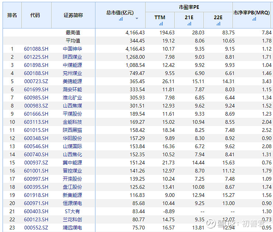
Task: Open stock link 晋控煤业
Action: [x=73, y=171]
